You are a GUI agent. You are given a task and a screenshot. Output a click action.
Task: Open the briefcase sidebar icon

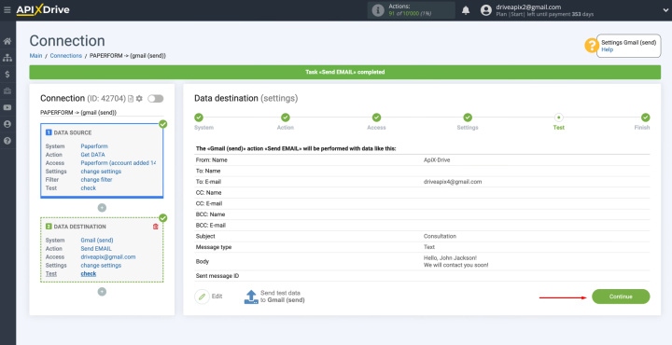pyautogui.click(x=7, y=90)
